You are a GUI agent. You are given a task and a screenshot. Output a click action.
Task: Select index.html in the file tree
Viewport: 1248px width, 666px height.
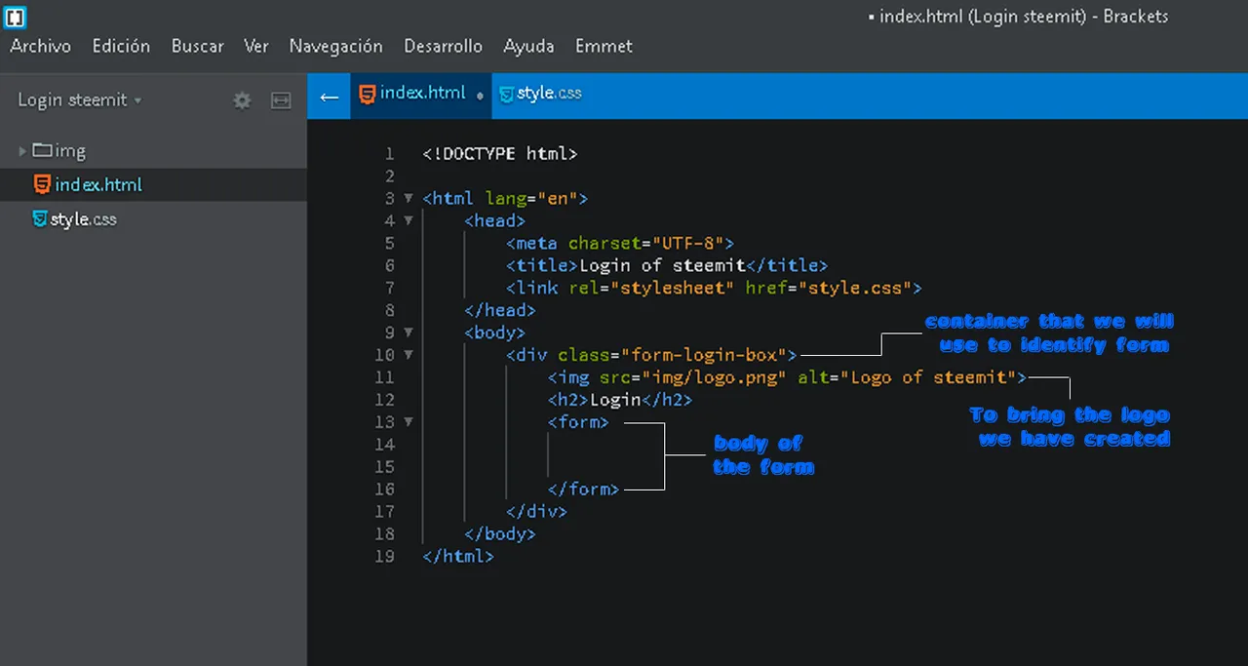153,184
